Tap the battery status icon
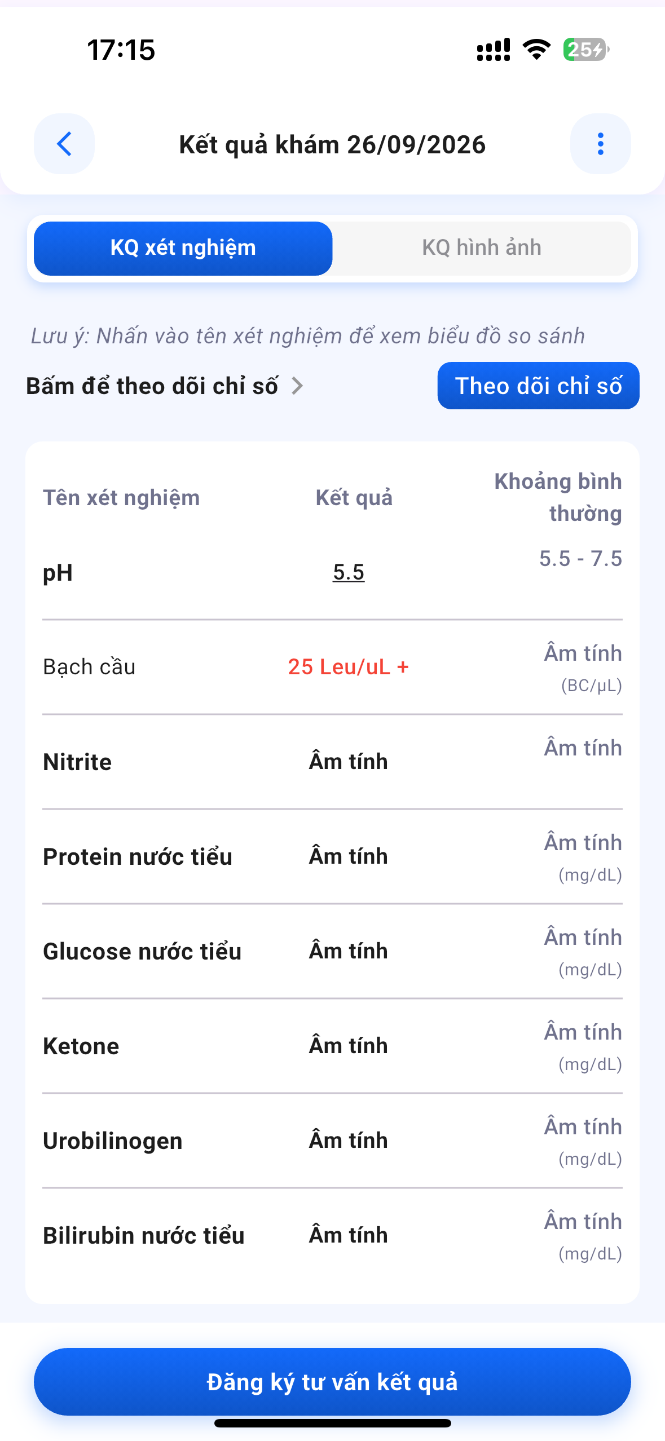The width and height of the screenshot is (665, 1441). click(585, 50)
